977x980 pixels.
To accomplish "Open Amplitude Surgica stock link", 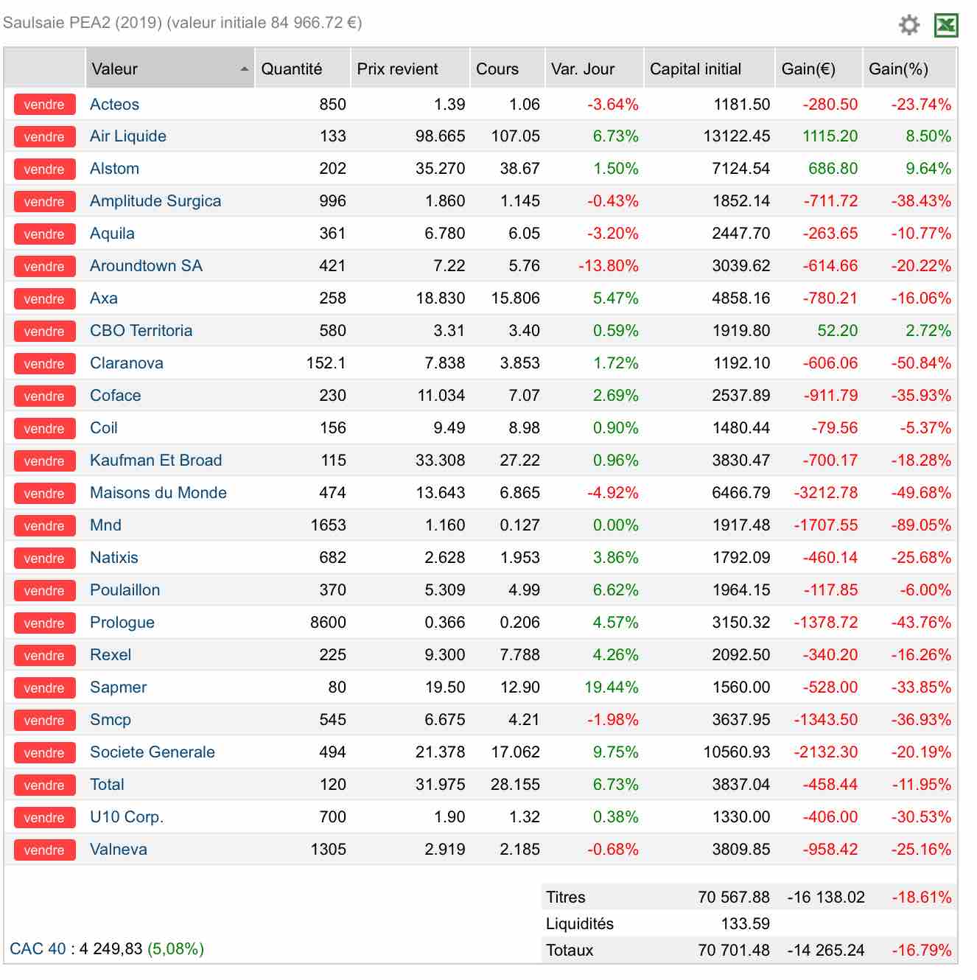I will coord(155,201).
